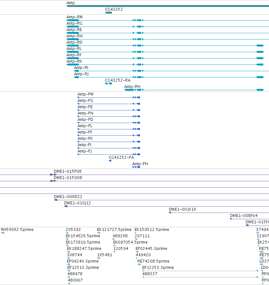Select the Antp-PF protein label
Viewport: 269px width, 285px height.
(x=85, y=132)
